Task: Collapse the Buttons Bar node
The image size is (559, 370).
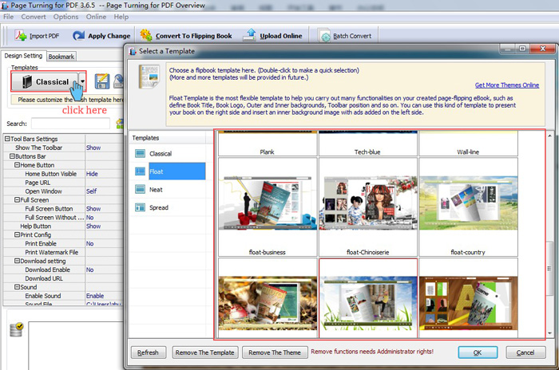Action: 12,156
